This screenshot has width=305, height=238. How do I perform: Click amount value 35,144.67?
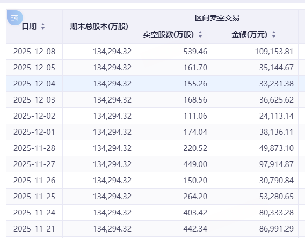click(x=277, y=68)
